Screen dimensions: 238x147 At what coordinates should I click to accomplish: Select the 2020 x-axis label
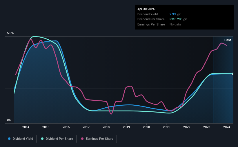click(146, 127)
